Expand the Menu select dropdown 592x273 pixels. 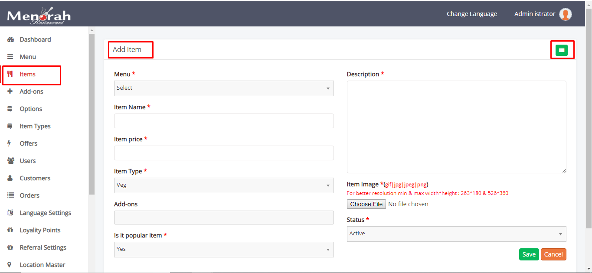click(x=224, y=88)
